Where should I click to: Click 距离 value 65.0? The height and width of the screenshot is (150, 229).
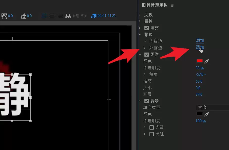pos(199,81)
